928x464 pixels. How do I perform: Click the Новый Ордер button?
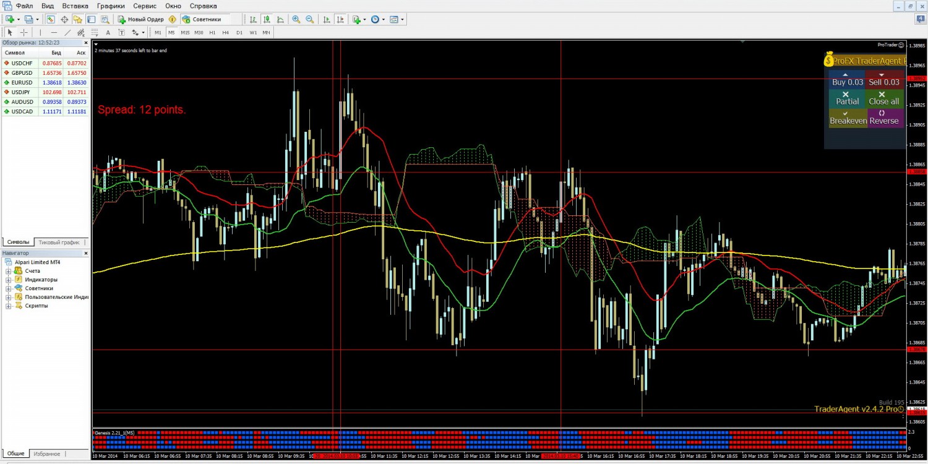[140, 19]
